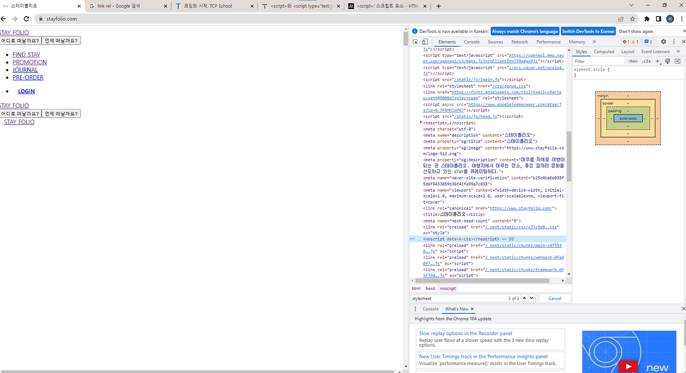The height and width of the screenshot is (373, 686).
Task: Go back in Chrome navigation
Action: point(3,19)
